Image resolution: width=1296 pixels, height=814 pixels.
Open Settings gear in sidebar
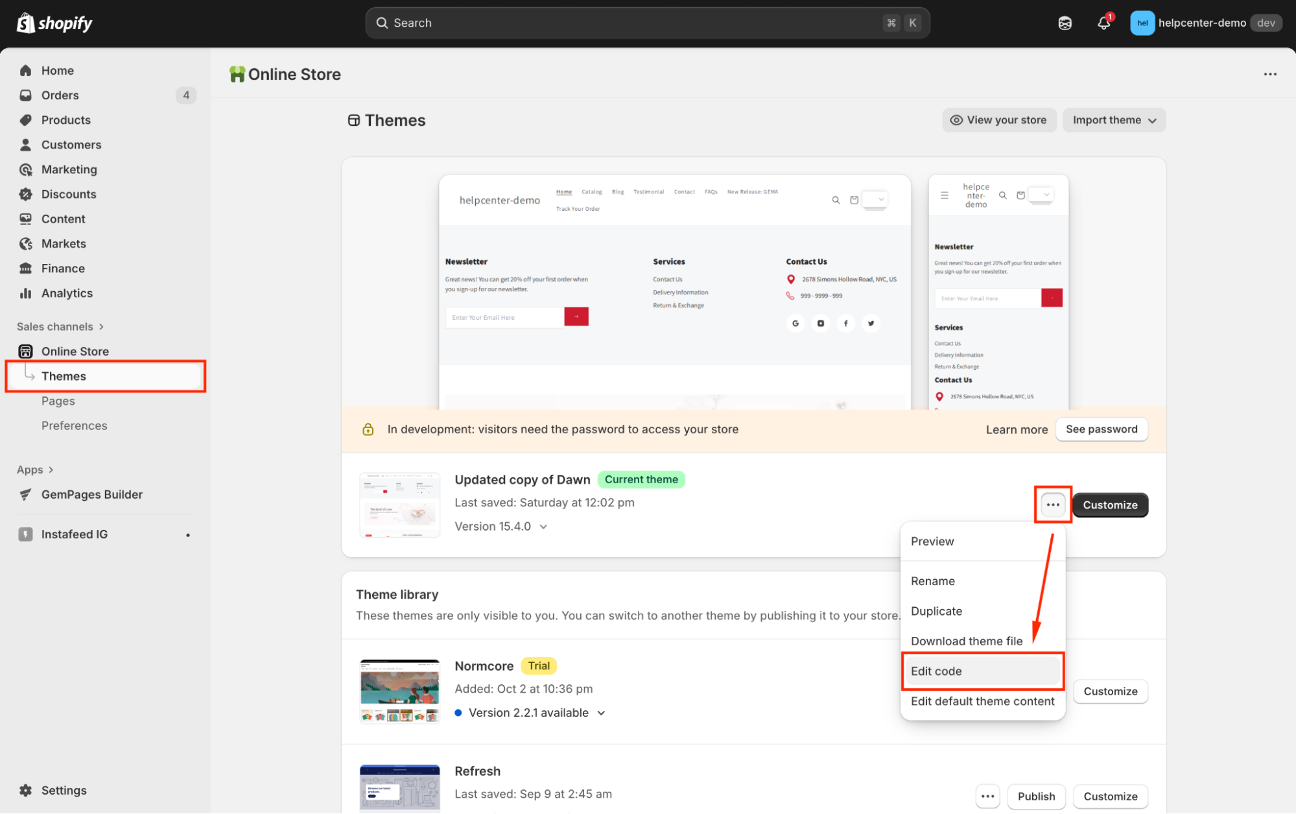26,790
